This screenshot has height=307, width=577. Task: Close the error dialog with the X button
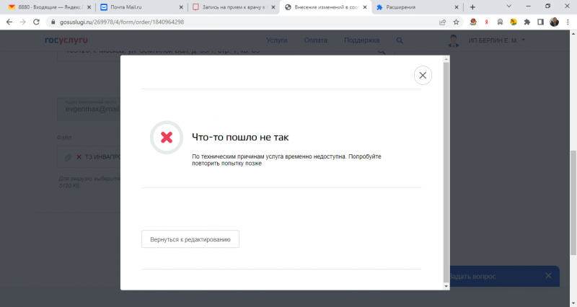point(423,75)
